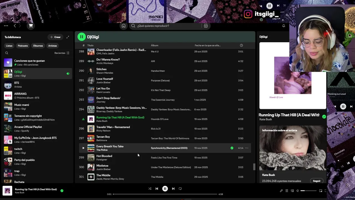
Task: Go to Home
Action: tap(124, 26)
